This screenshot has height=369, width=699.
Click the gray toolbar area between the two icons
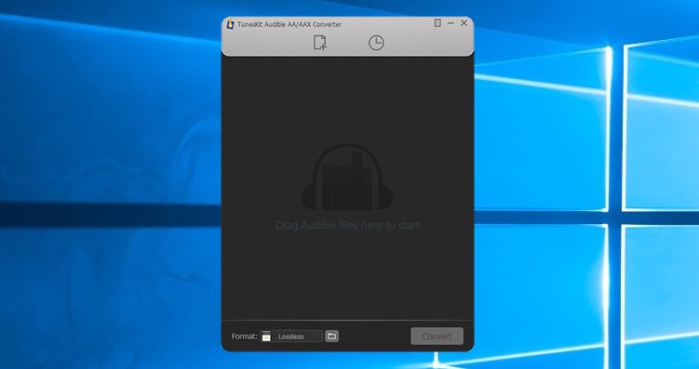coord(348,43)
